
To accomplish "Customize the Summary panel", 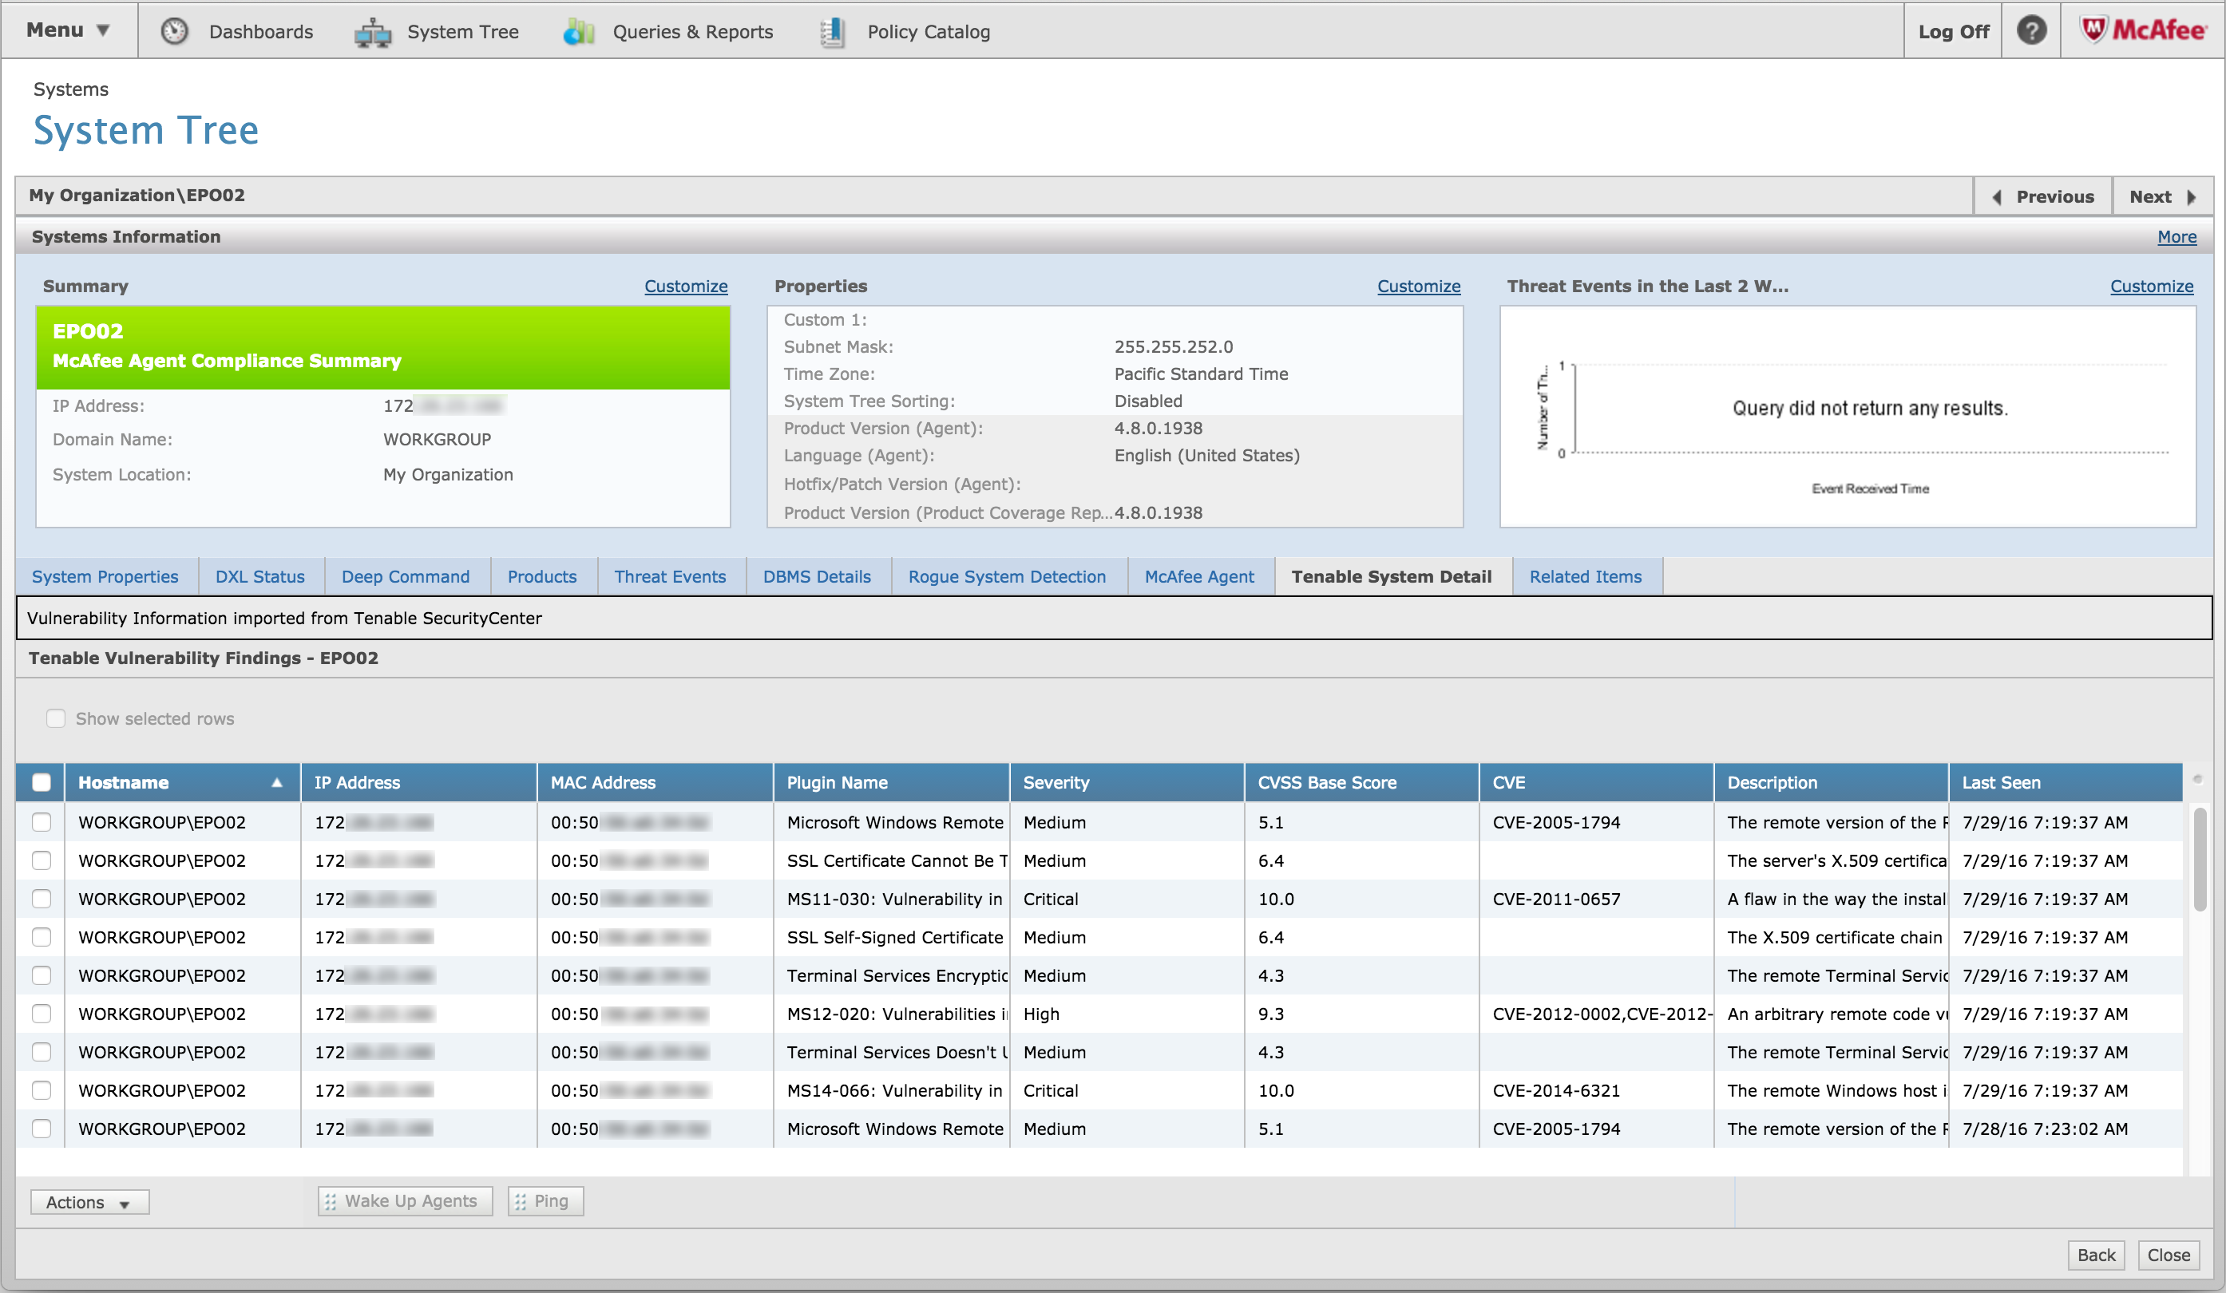I will tap(686, 285).
